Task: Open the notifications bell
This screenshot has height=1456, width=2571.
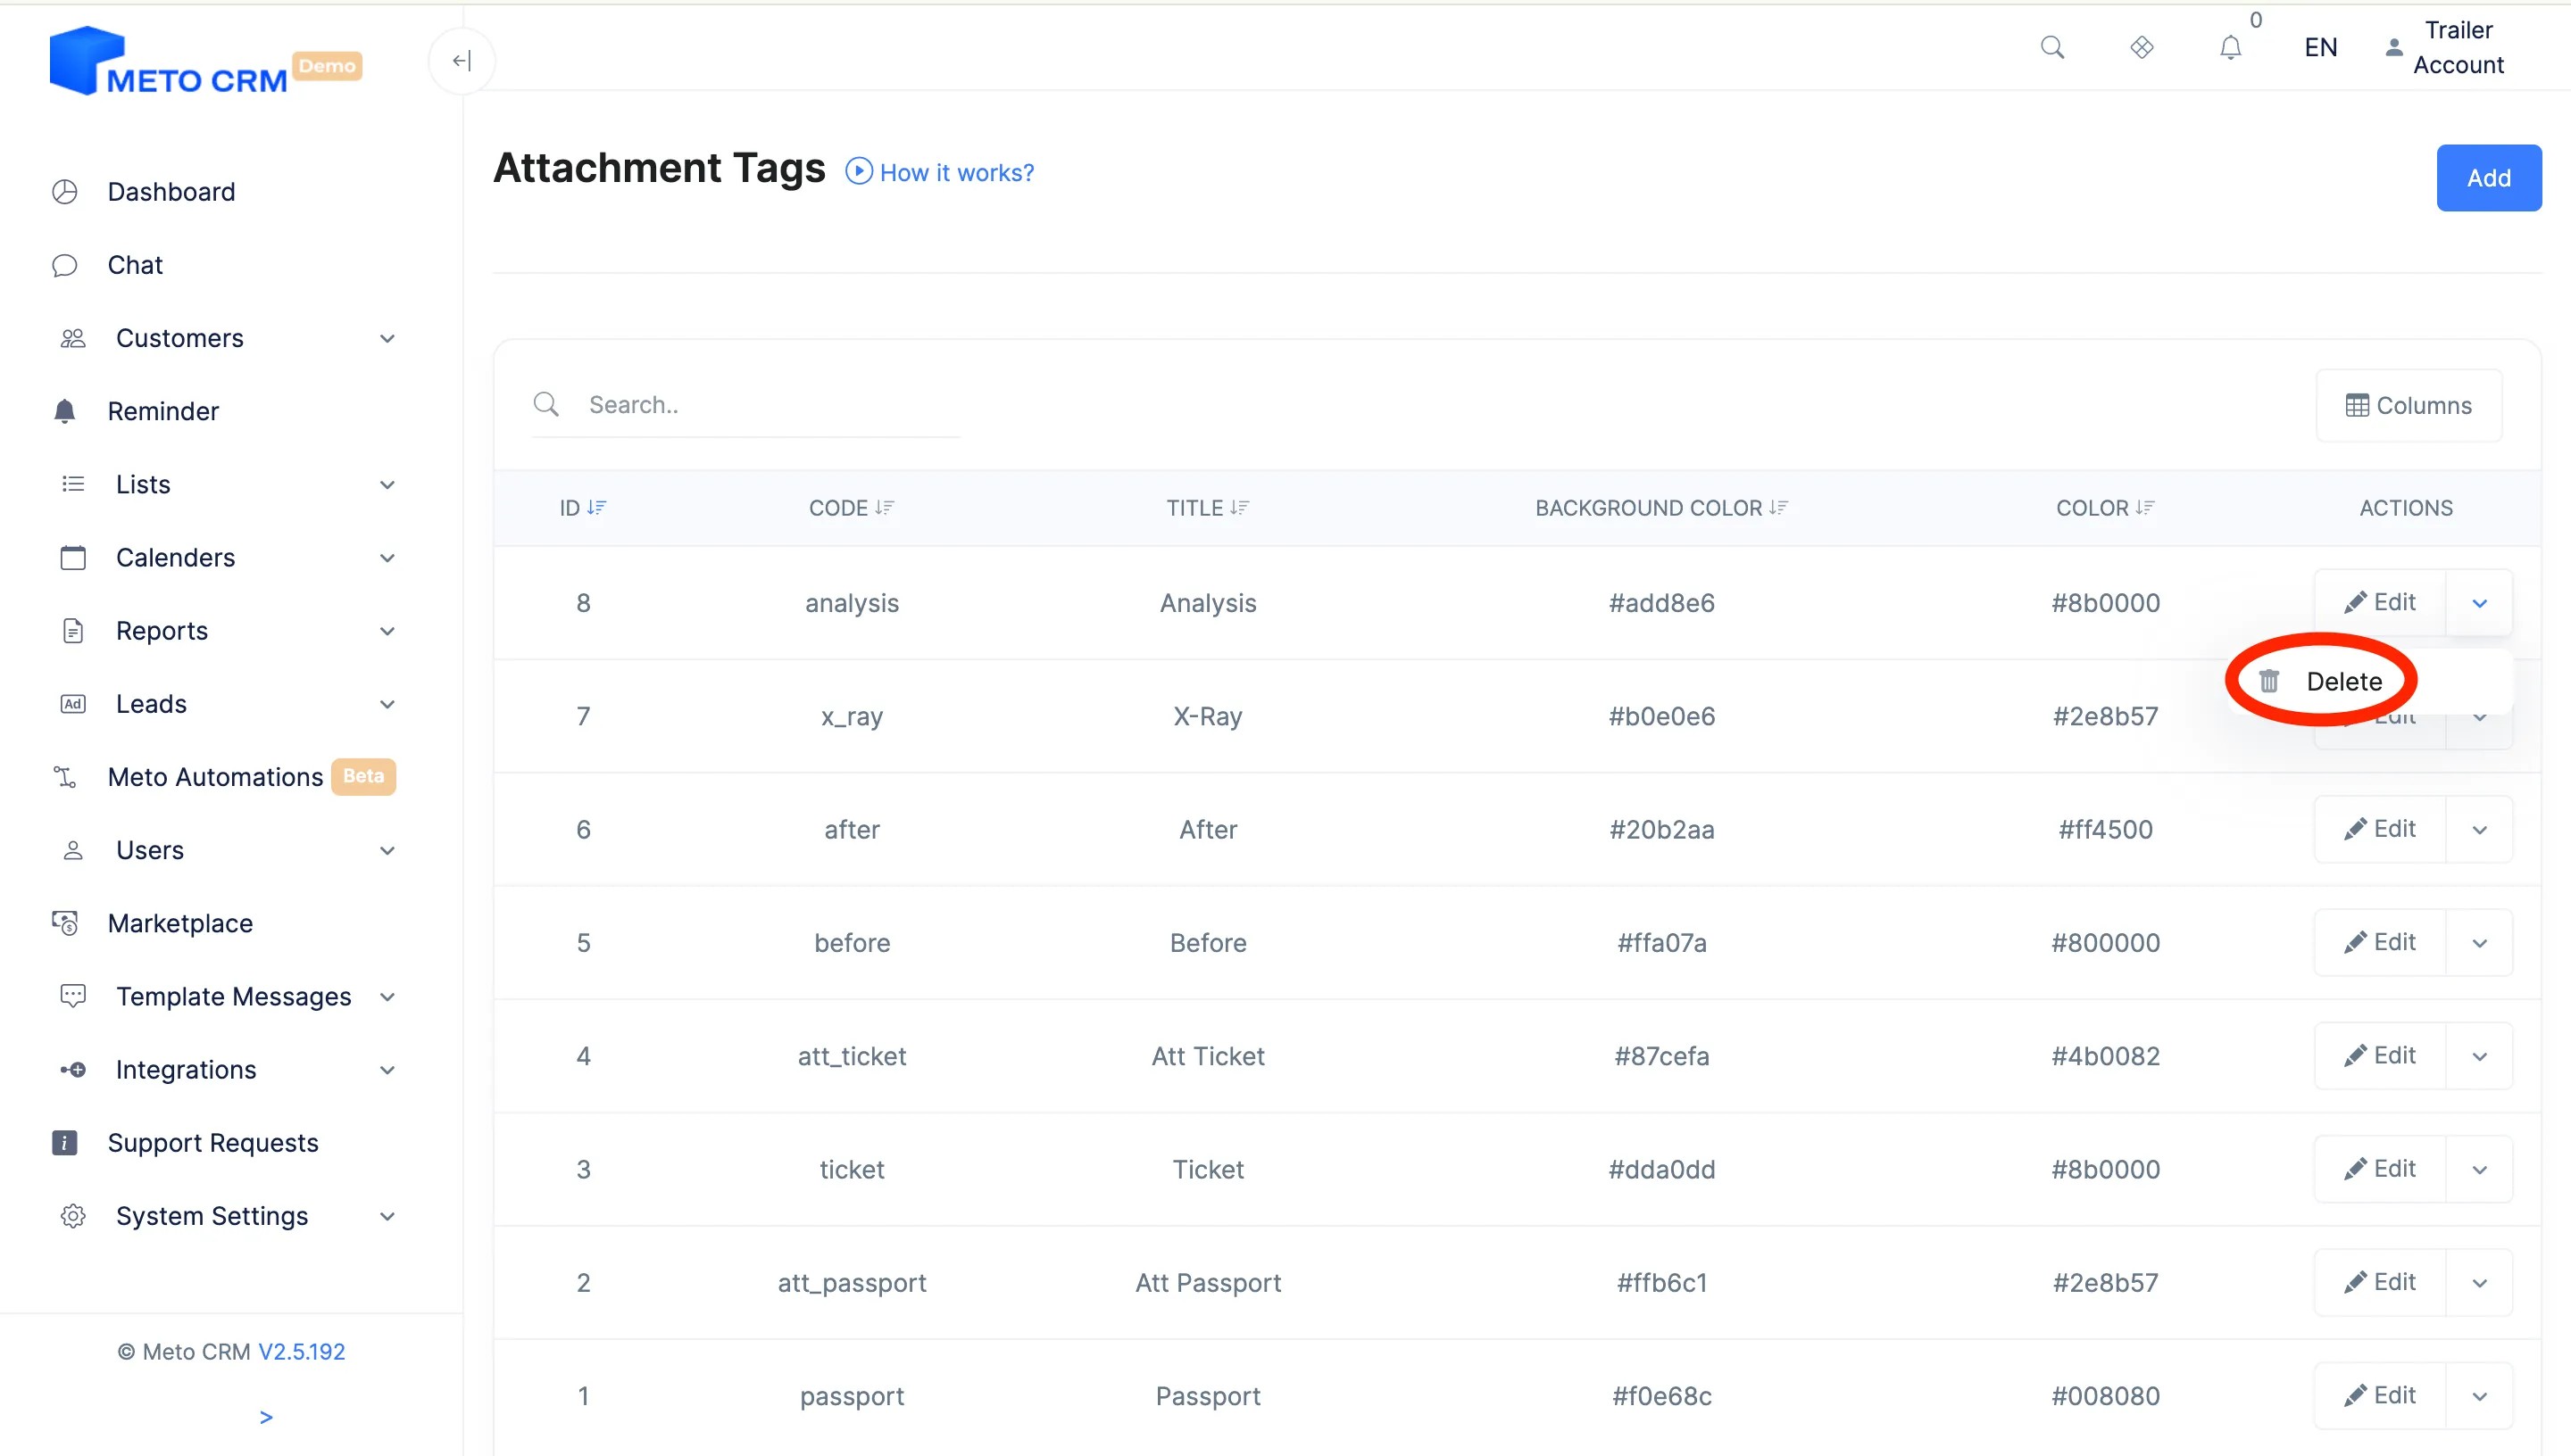Action: click(2230, 48)
